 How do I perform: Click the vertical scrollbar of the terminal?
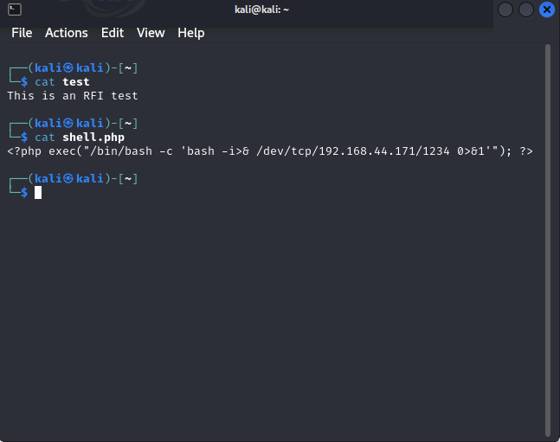point(548,240)
